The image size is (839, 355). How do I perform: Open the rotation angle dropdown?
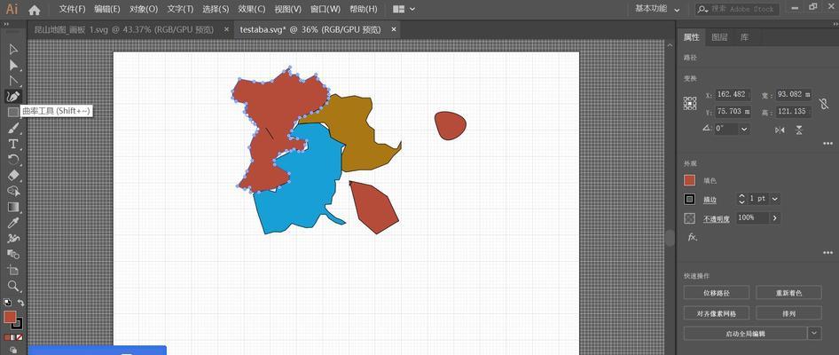(x=744, y=129)
